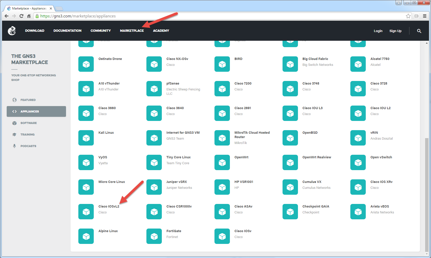431x258 pixels.
Task: Click the Juniper vSRX appliance icon
Action: point(154,187)
